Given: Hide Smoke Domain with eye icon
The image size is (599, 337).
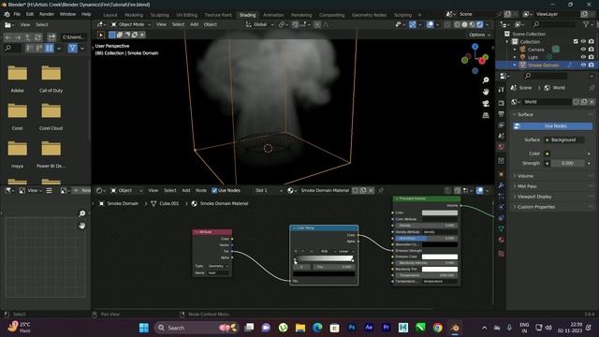Looking at the screenshot, I should [583, 65].
